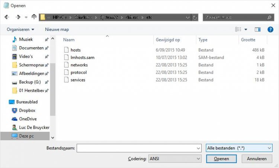The width and height of the screenshot is (279, 168).
Task: Select OneDrive in the sidebar
Action: [x=27, y=119]
